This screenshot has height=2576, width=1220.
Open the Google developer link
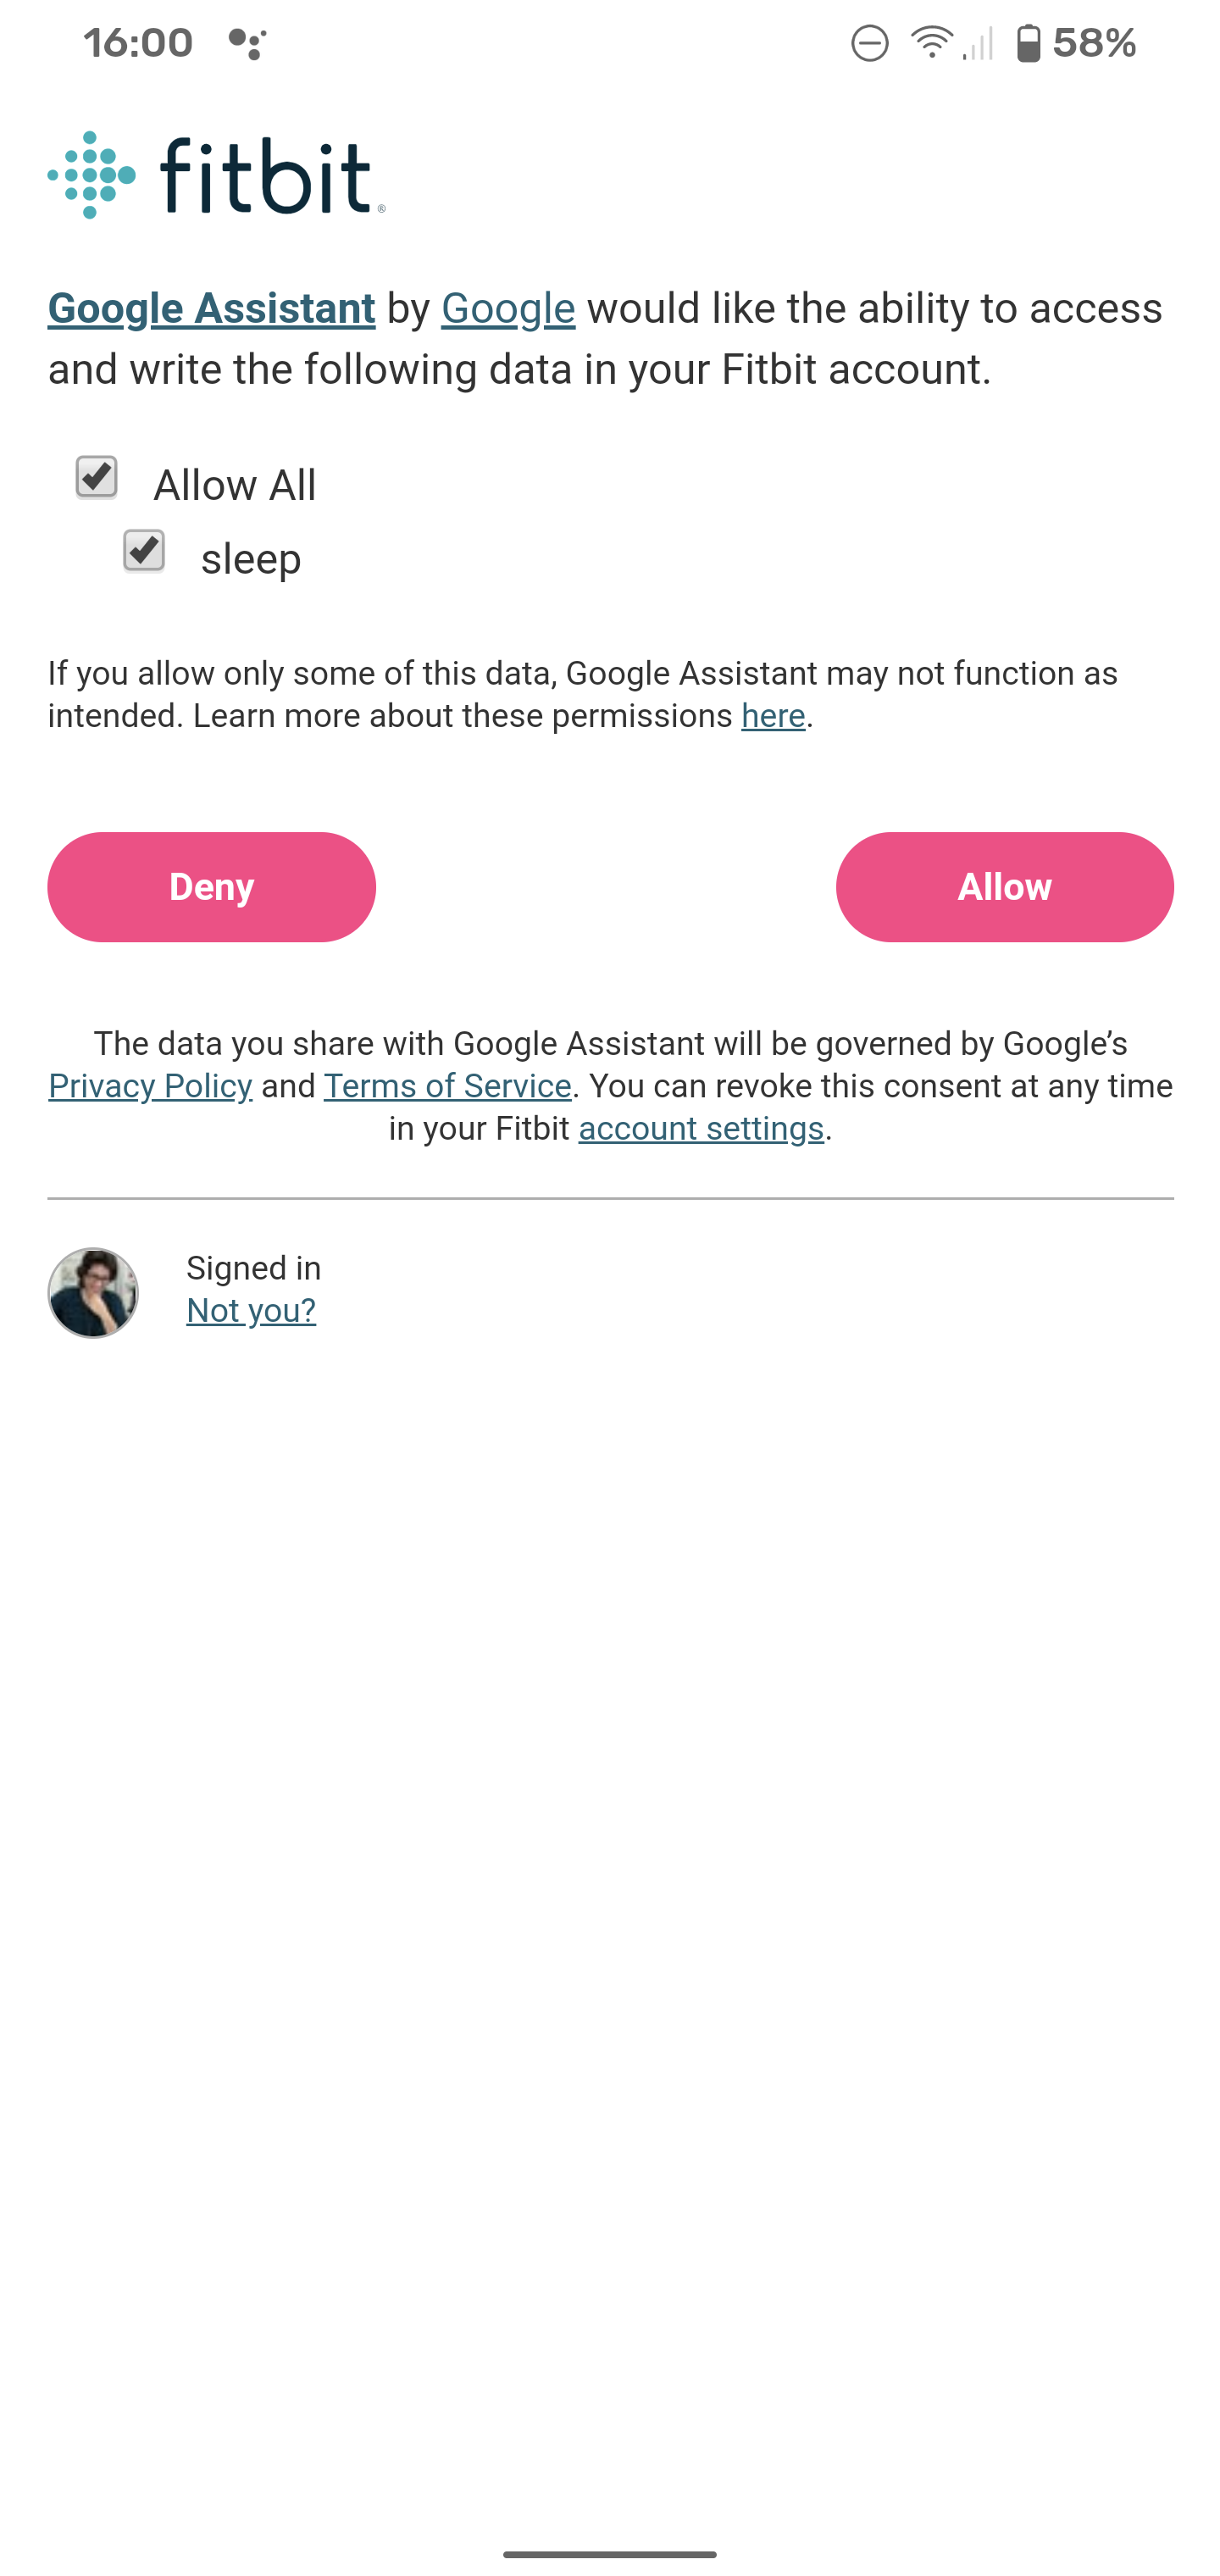click(x=508, y=308)
